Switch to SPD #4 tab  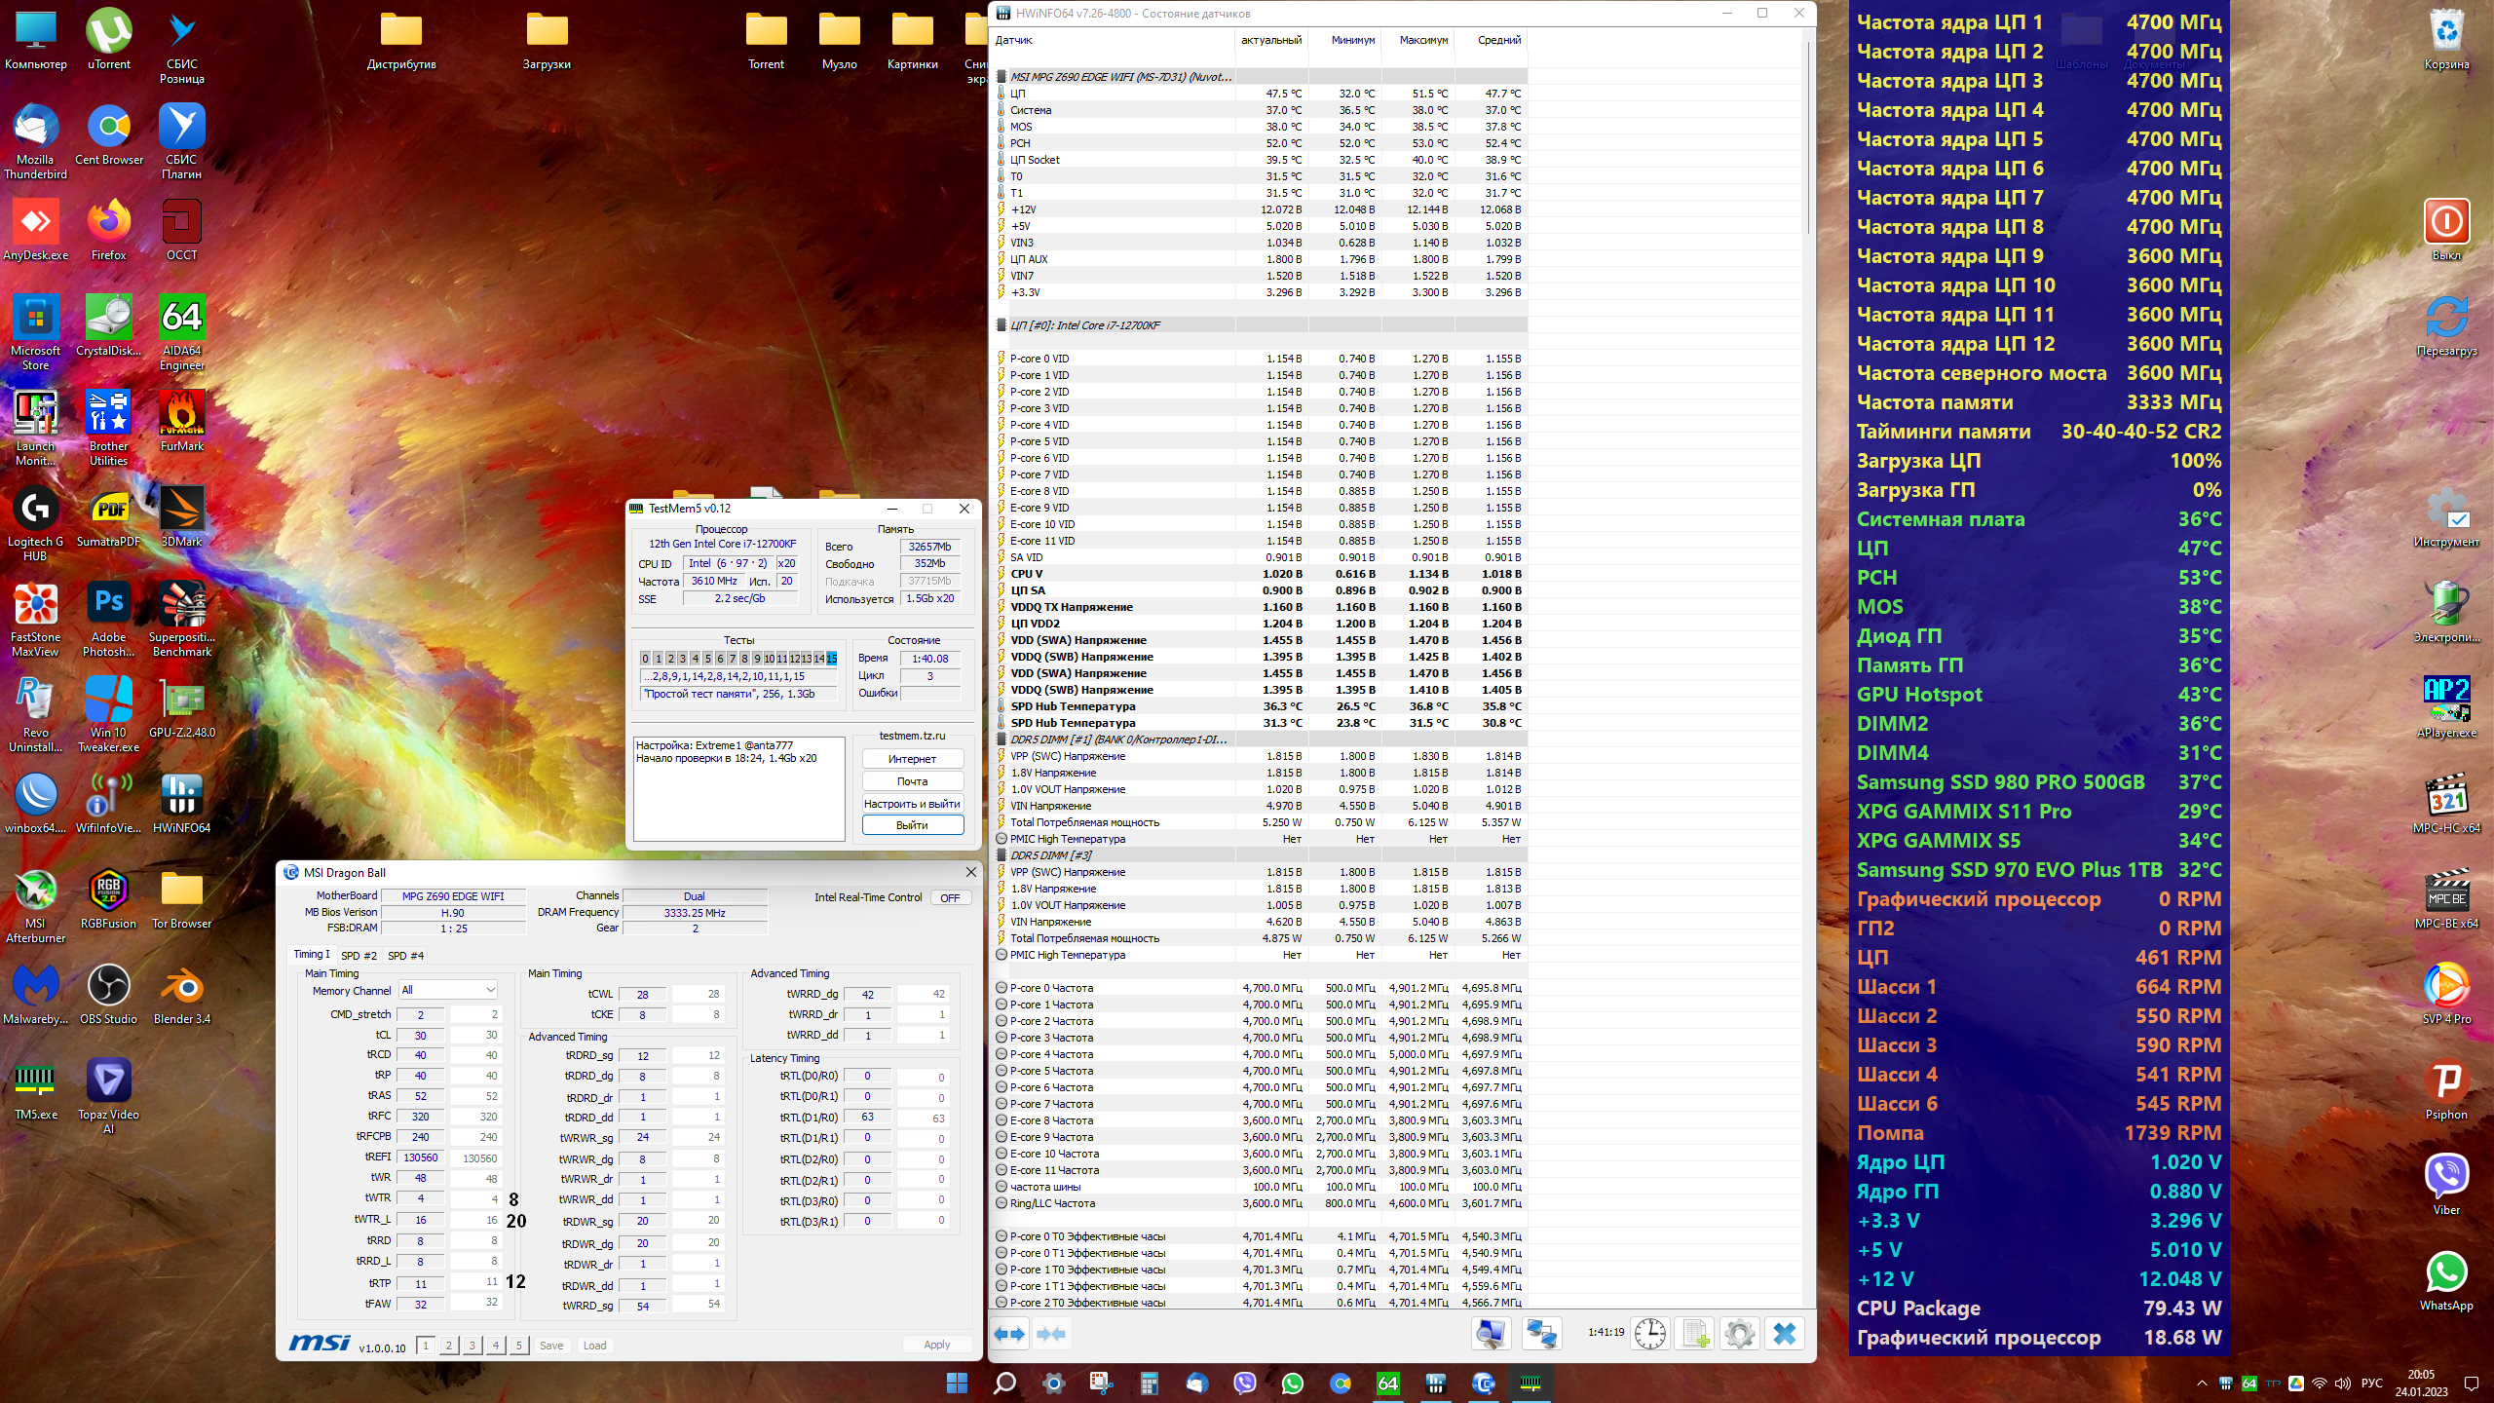405,956
